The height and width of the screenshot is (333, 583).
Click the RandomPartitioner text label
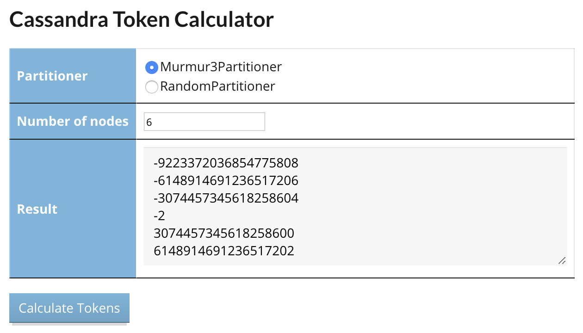coord(217,86)
